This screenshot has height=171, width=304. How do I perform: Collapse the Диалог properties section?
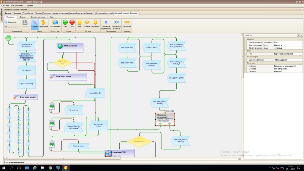point(300,39)
